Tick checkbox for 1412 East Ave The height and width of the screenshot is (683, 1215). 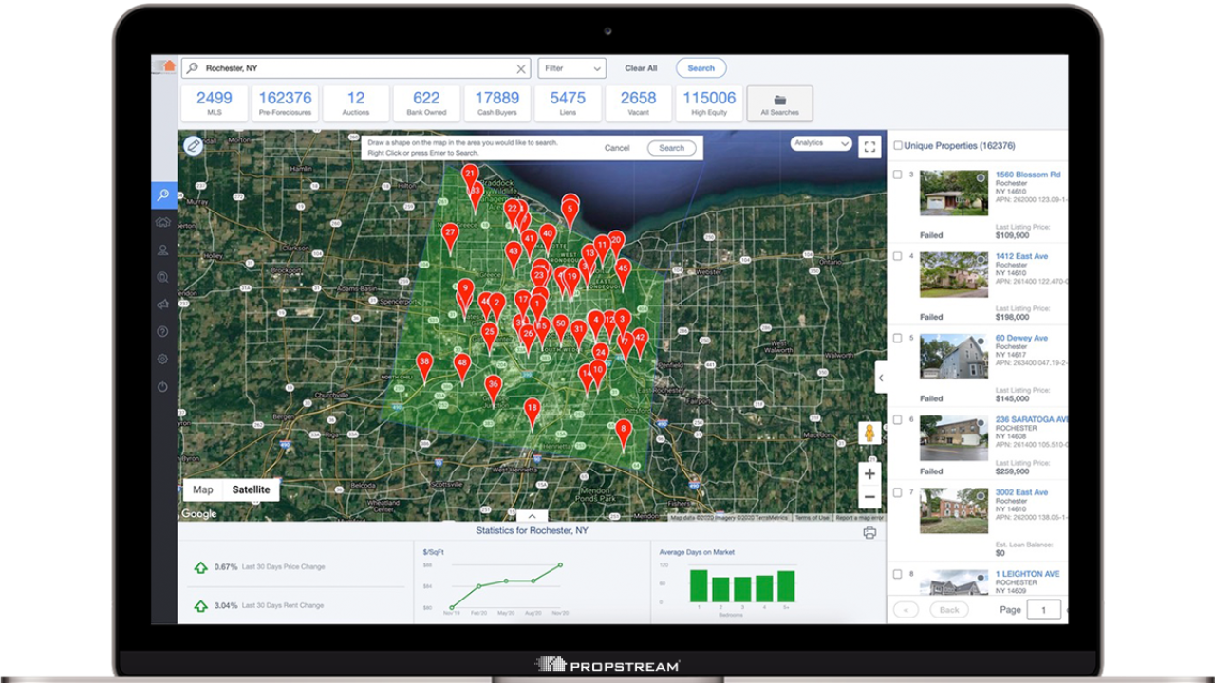pos(898,256)
